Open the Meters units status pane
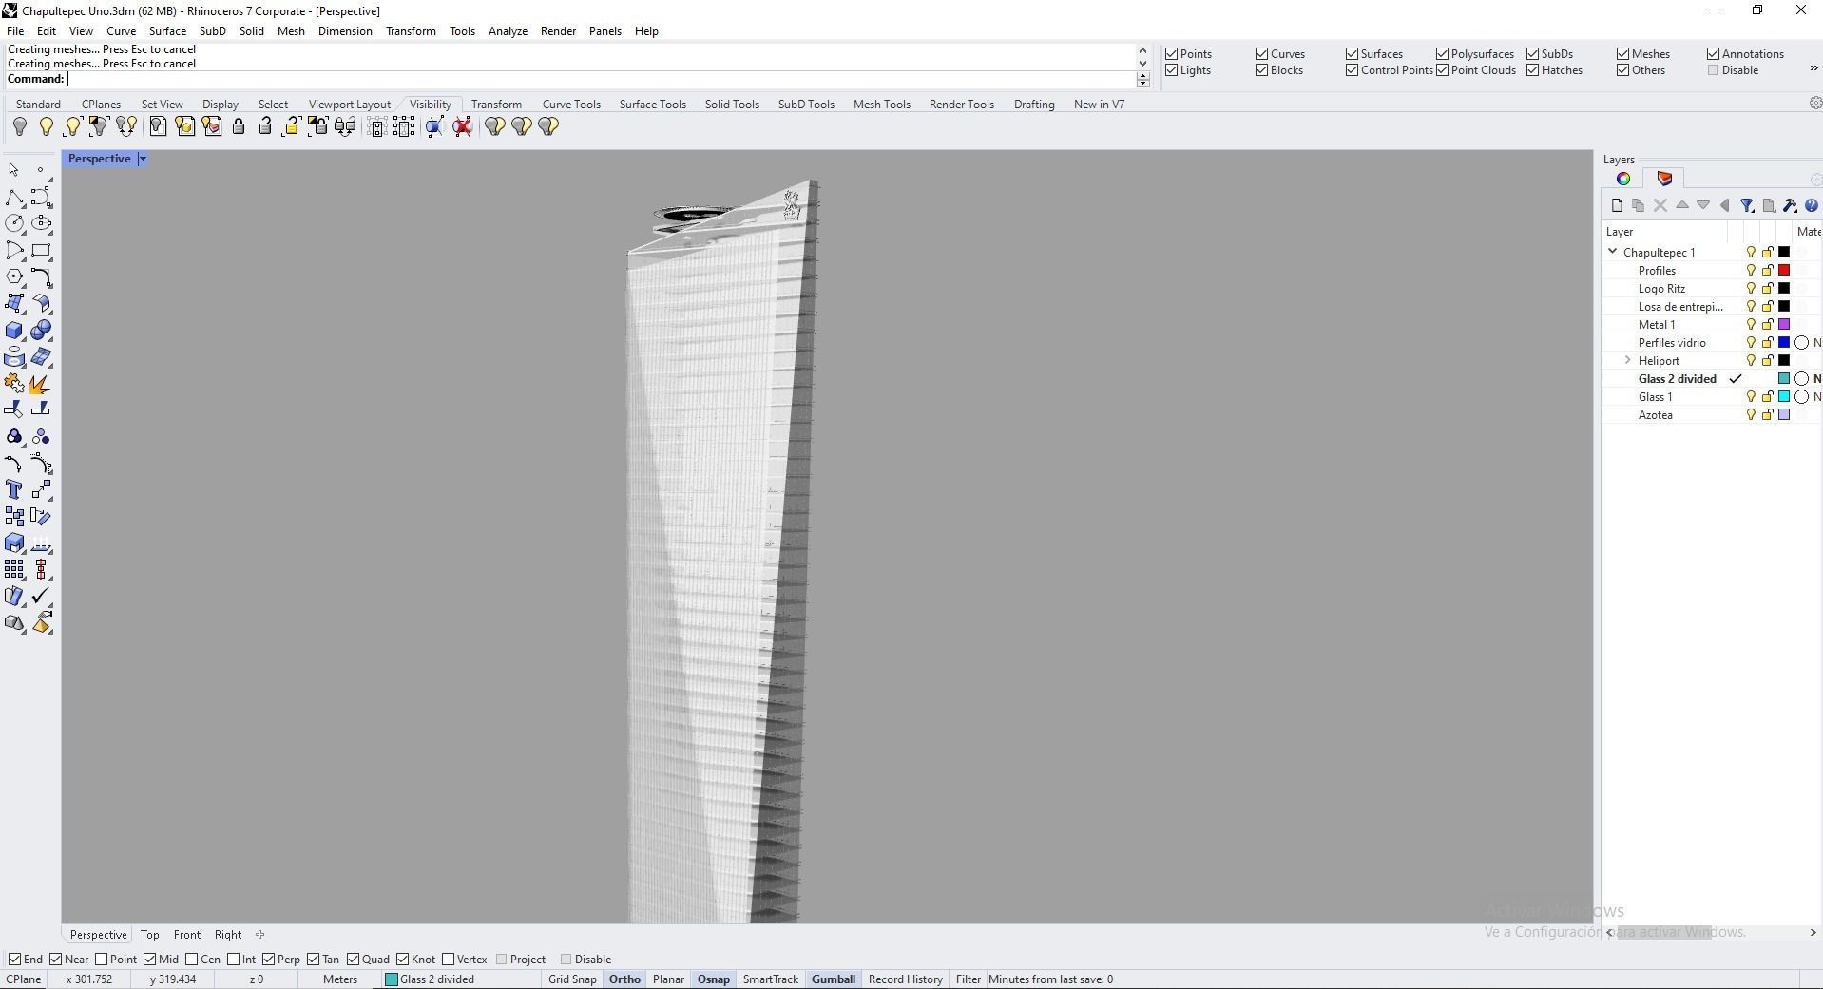The image size is (1823, 989). click(x=340, y=979)
